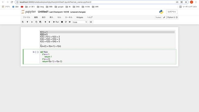This screenshot has width=199, height=112.
Task: Open the google bookmark folder
Action: (59, 7)
